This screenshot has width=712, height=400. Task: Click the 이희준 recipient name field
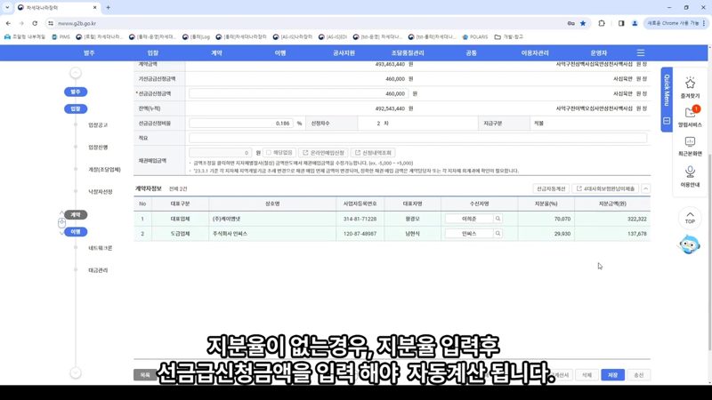coord(469,219)
